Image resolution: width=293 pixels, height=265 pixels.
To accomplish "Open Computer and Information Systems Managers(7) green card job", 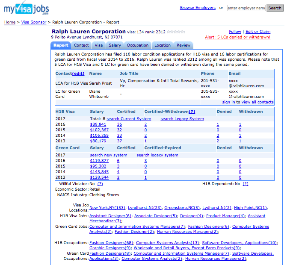I will [x=137, y=227].
